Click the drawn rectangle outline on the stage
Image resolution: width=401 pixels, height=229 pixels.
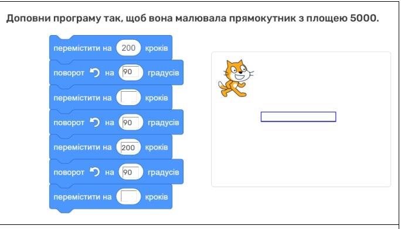pyautogui.click(x=298, y=117)
